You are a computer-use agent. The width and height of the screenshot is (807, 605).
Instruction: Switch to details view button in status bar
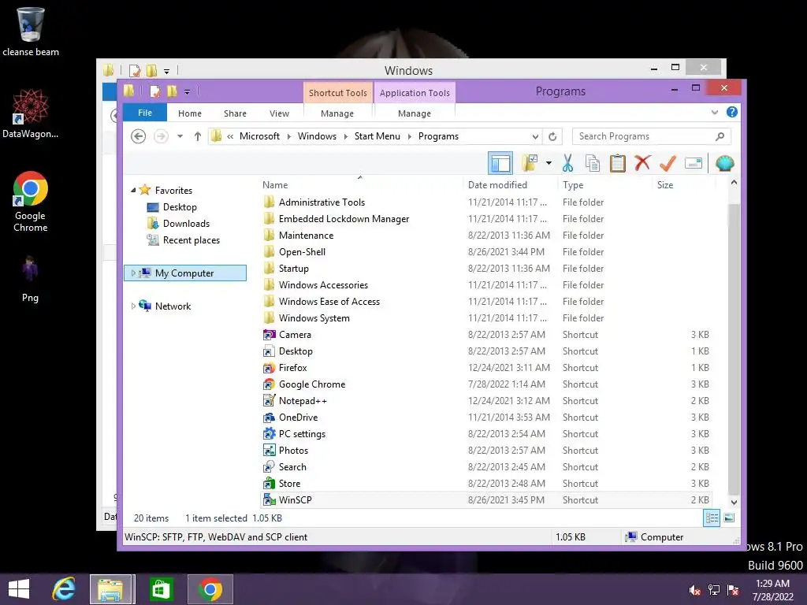[712, 518]
